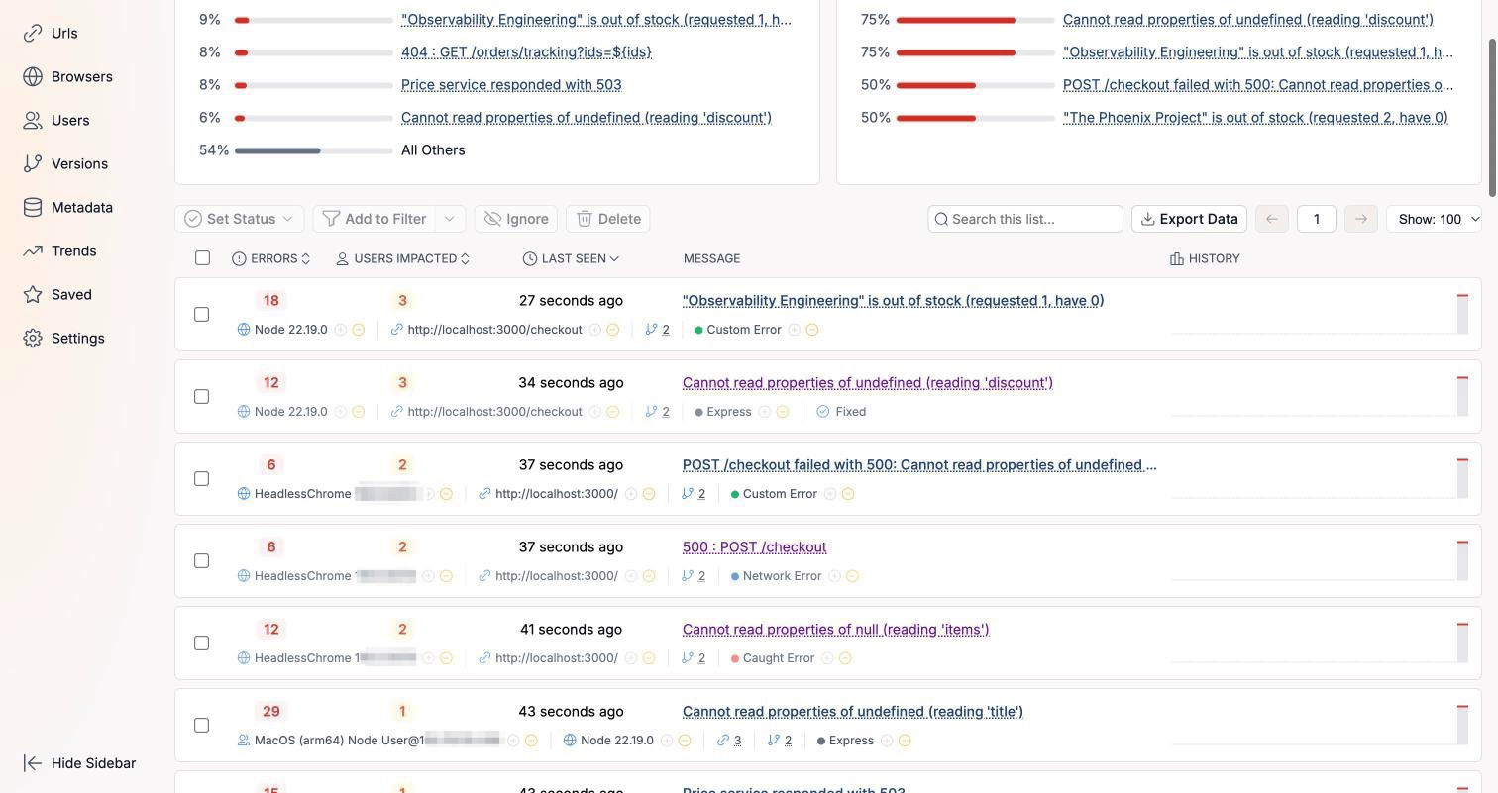Click the Fixed status check icon in 'discount' row

pos(822,412)
